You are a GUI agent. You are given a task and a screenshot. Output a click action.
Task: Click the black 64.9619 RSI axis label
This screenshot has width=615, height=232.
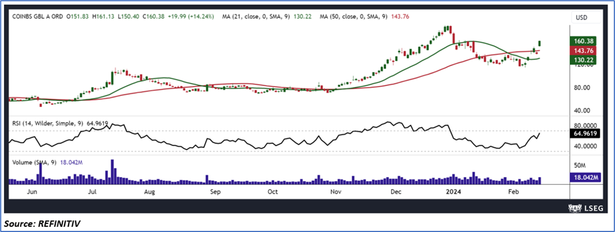click(x=584, y=134)
